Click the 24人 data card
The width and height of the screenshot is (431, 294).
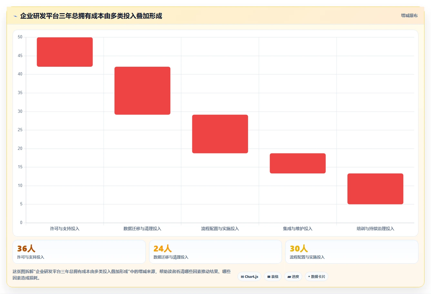click(215, 252)
